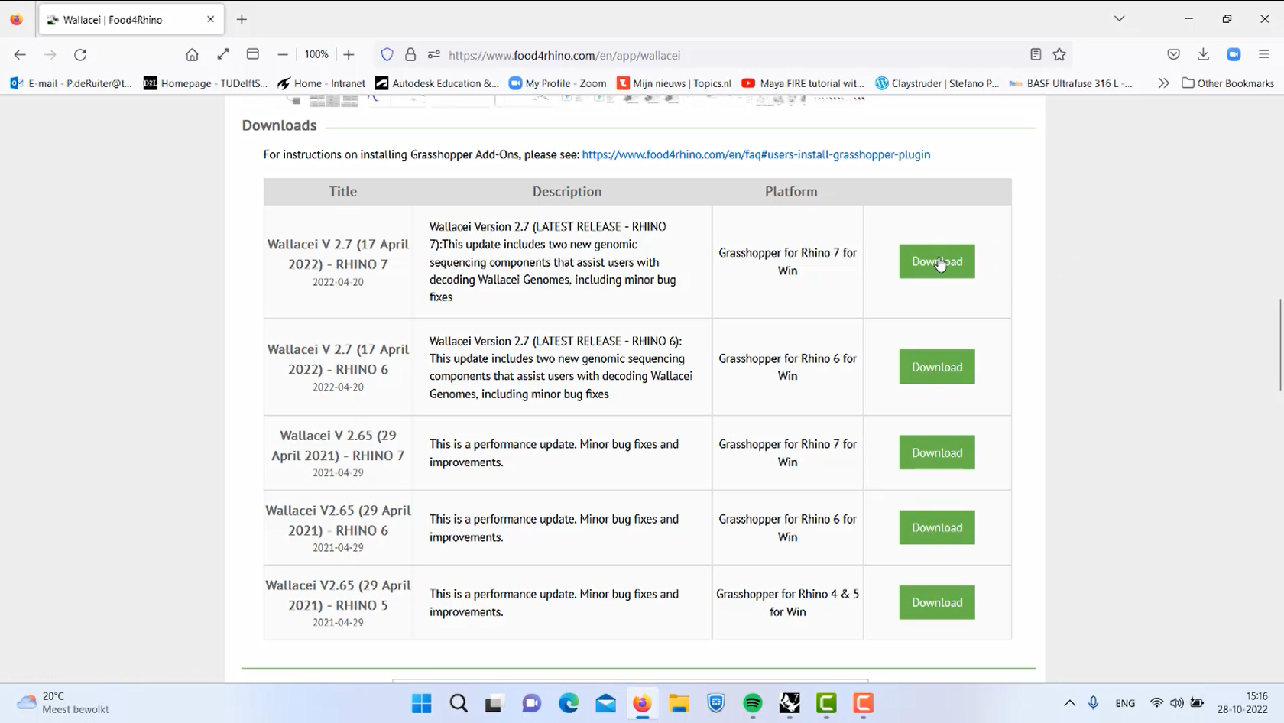Open the Grasshopper plugin installation instructions link
The width and height of the screenshot is (1284, 723).
(756, 154)
